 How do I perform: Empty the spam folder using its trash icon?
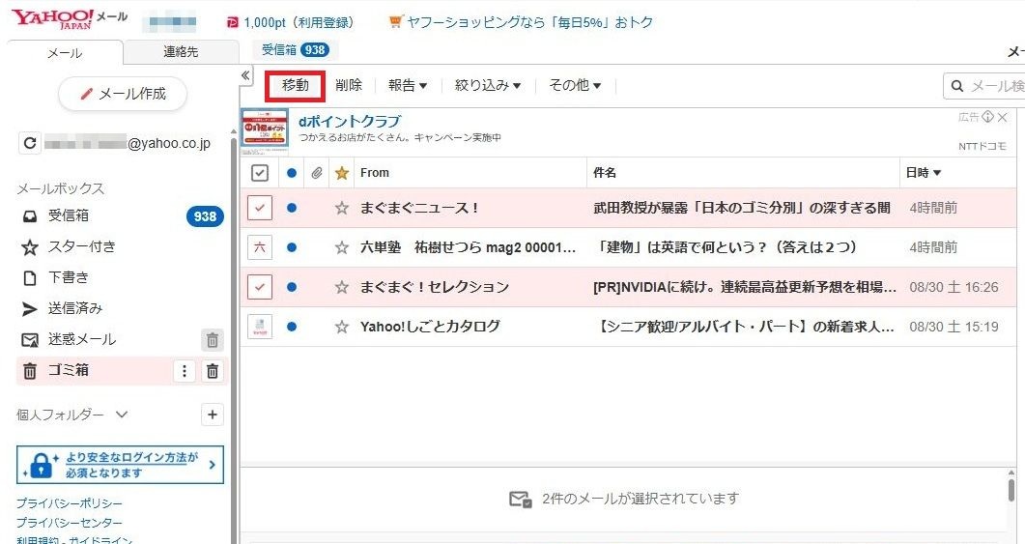tap(213, 340)
